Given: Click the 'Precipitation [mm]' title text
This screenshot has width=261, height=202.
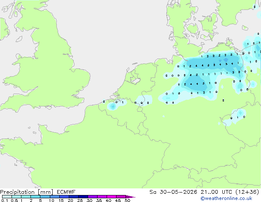Looking at the screenshot, I should click(x=26, y=192).
